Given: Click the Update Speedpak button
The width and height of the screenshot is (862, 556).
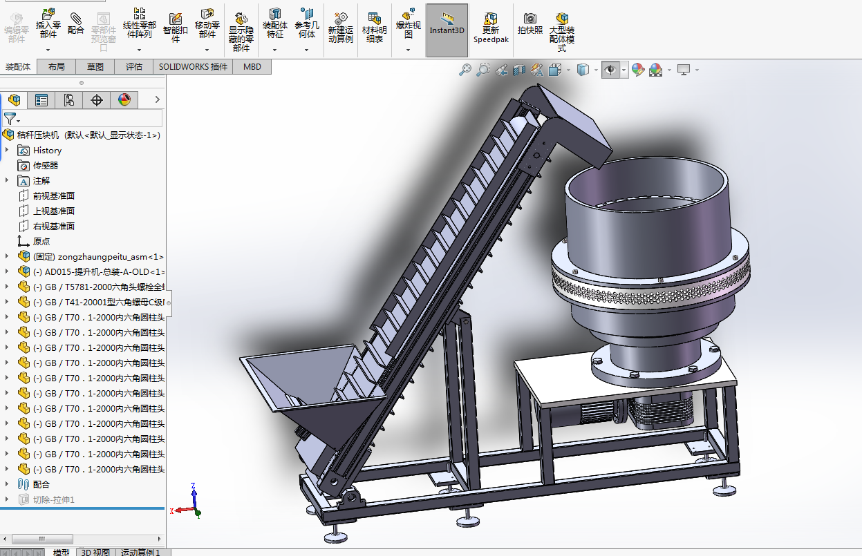Looking at the screenshot, I should [491, 28].
